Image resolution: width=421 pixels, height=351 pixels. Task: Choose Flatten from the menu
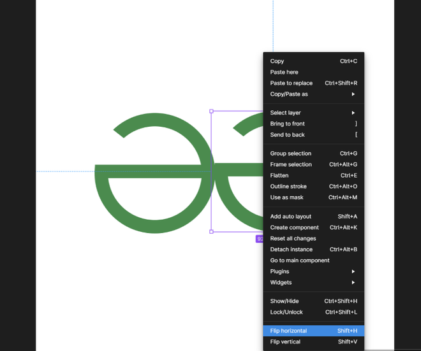(314, 175)
